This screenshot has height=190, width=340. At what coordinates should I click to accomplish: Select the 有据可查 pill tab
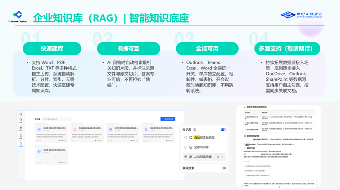tap(128, 49)
